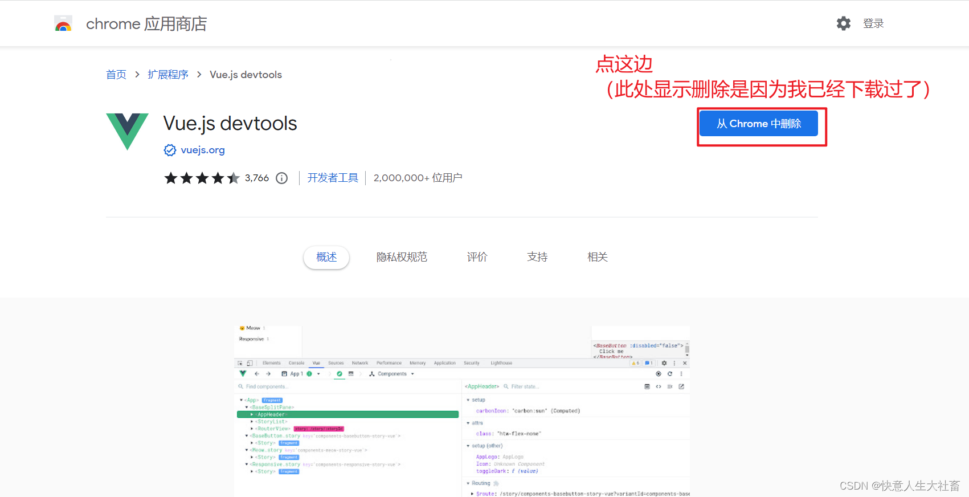Open 扩展程序 breadcrumb link
Screen dimensions: 969x497
pyautogui.click(x=168, y=75)
